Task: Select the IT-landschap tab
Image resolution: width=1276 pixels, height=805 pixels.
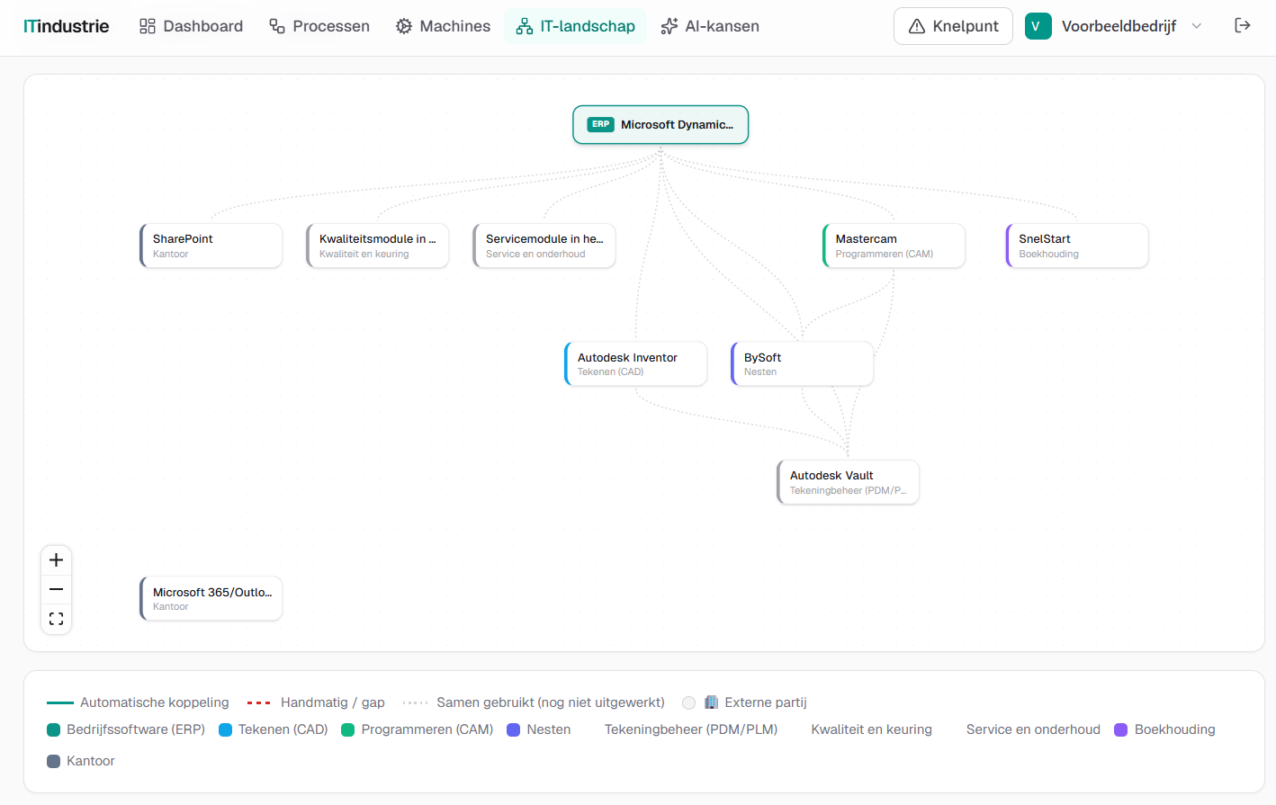Action: point(575,26)
